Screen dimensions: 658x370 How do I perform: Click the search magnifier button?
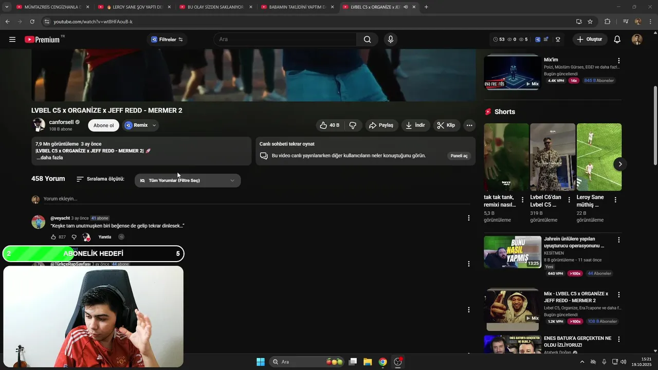pyautogui.click(x=367, y=40)
